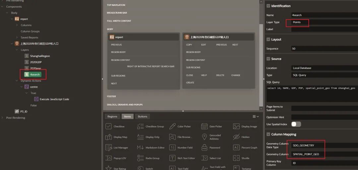Pick the Rich Text Editor item
Screen dimensions: 358x170
point(182,158)
